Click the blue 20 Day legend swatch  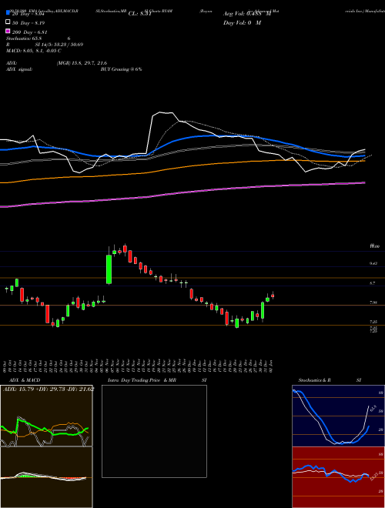8,14
